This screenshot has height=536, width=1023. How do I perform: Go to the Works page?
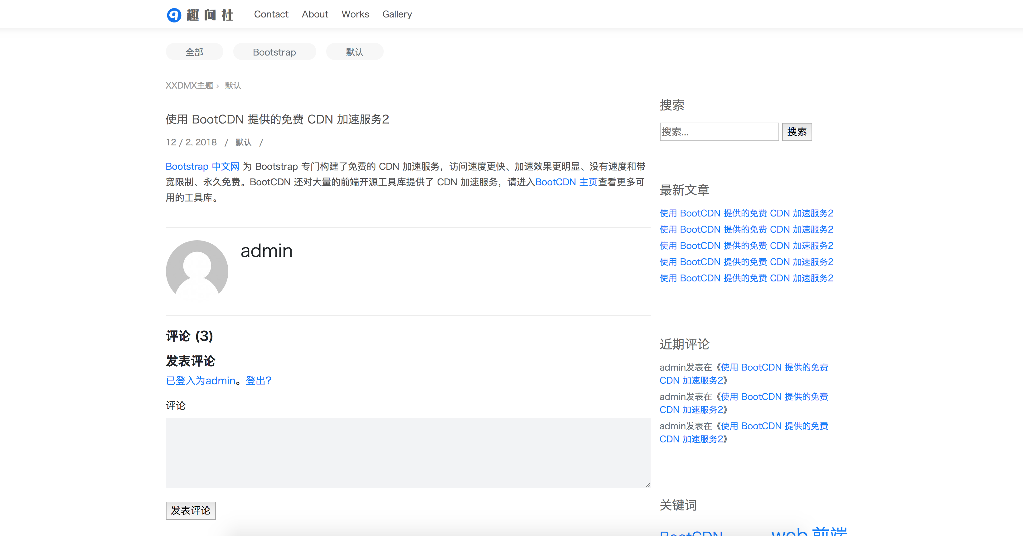(355, 14)
